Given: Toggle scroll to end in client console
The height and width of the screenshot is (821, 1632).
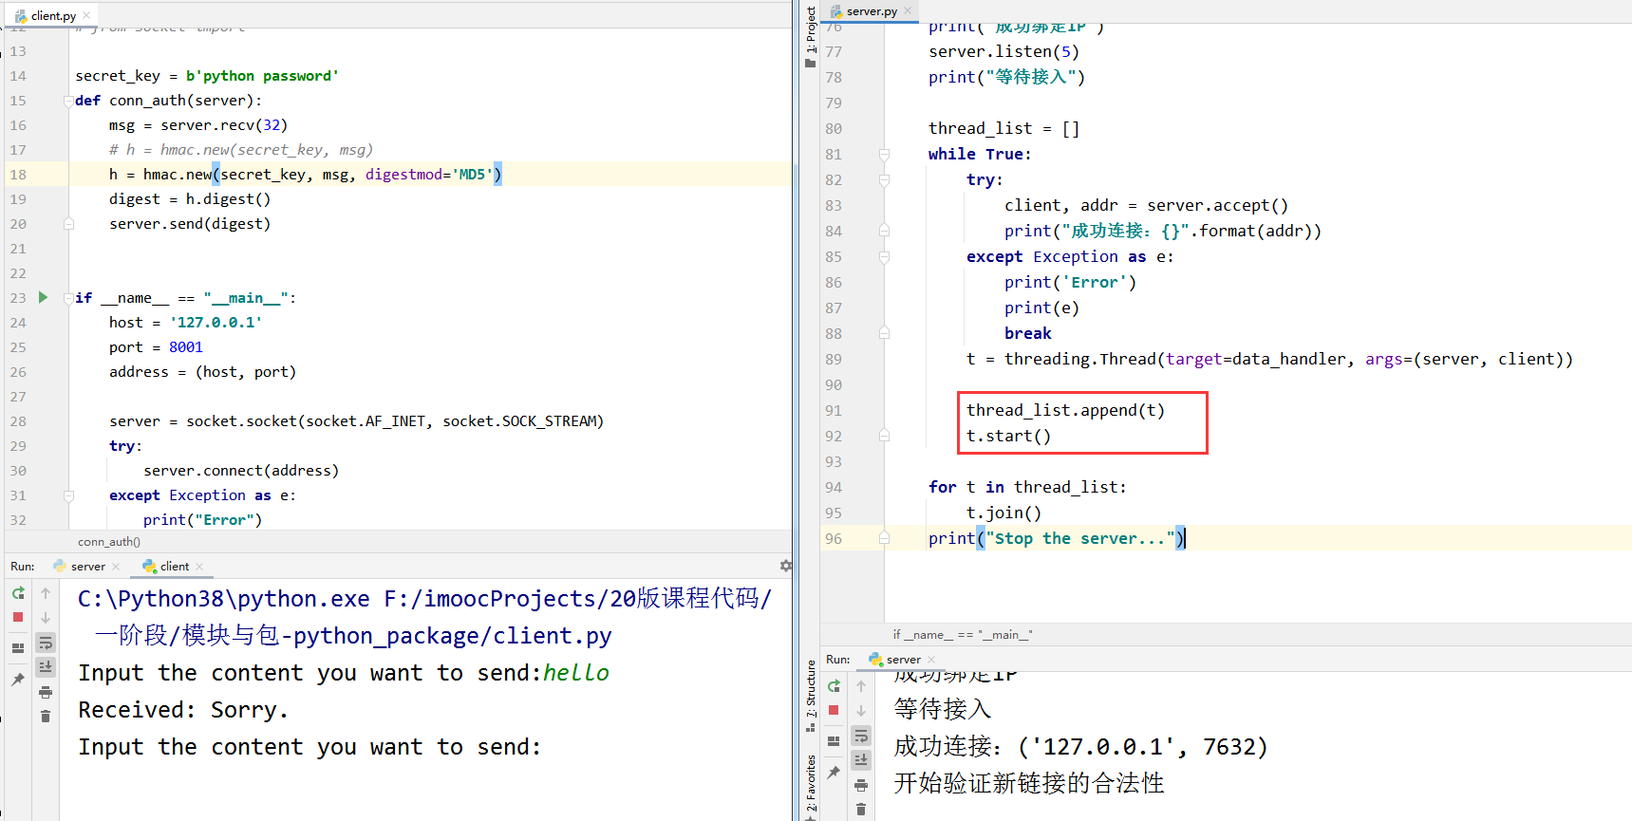Looking at the screenshot, I should tap(46, 667).
